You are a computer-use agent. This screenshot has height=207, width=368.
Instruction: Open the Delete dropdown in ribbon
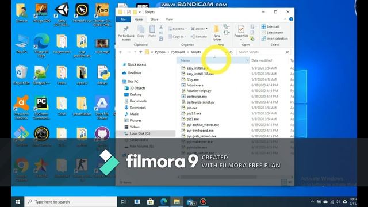207,29
